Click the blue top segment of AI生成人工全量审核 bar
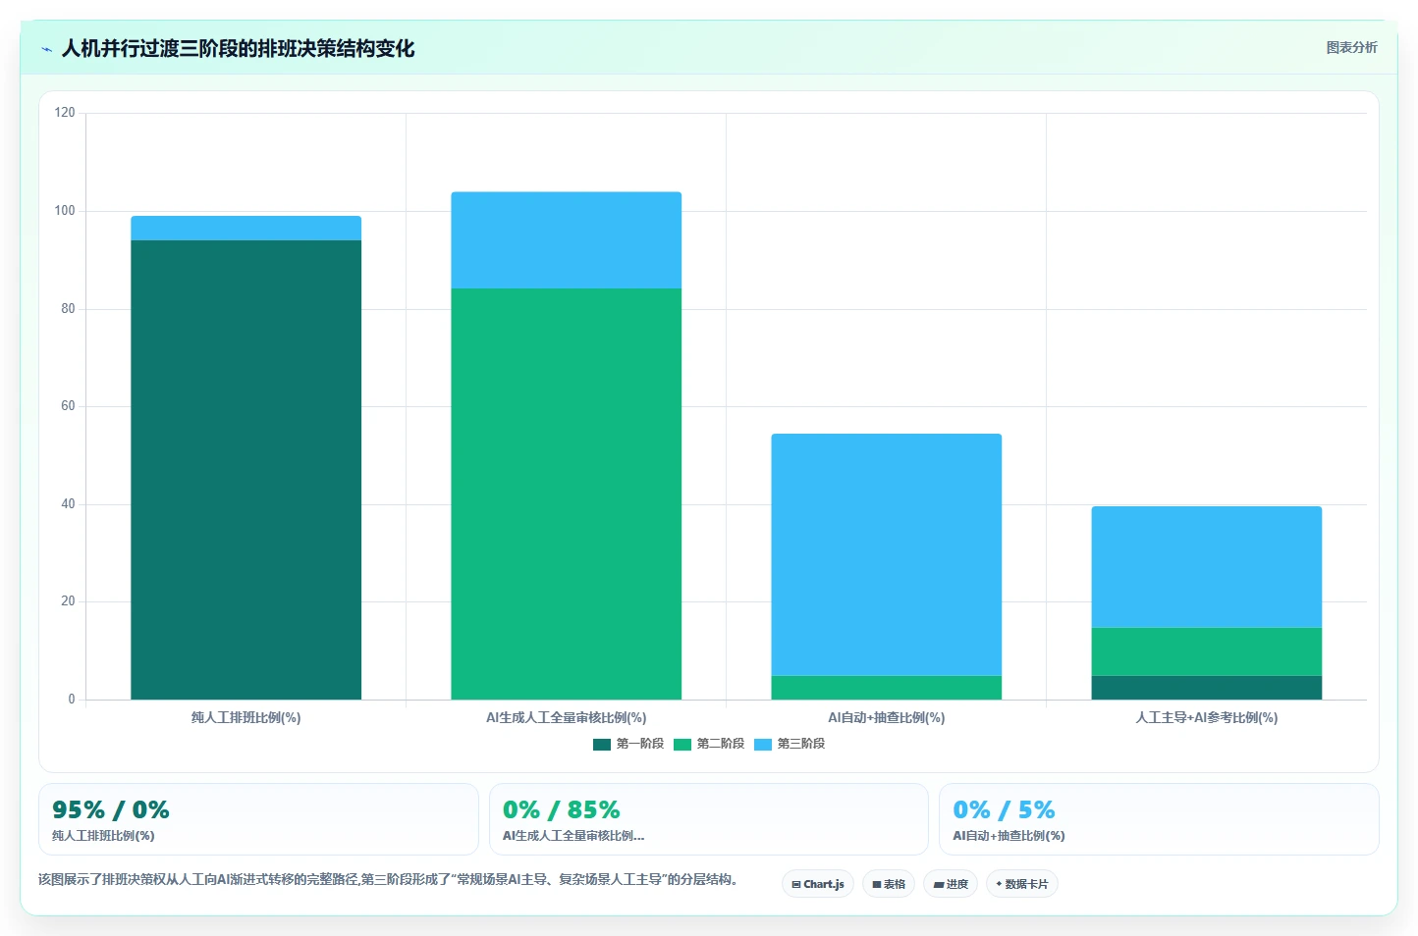 566,240
